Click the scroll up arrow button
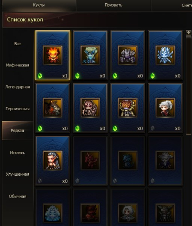This screenshot has width=192, height=226. tap(189, 33)
